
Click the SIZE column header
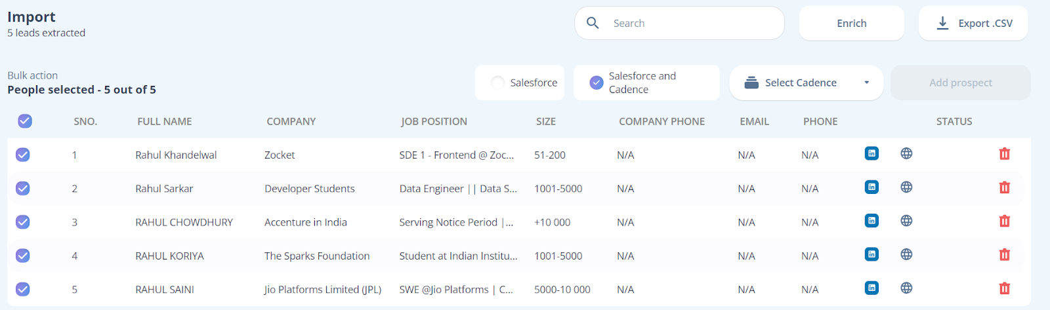click(546, 121)
